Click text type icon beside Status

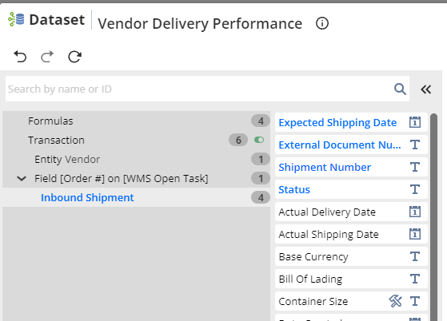coord(415,189)
